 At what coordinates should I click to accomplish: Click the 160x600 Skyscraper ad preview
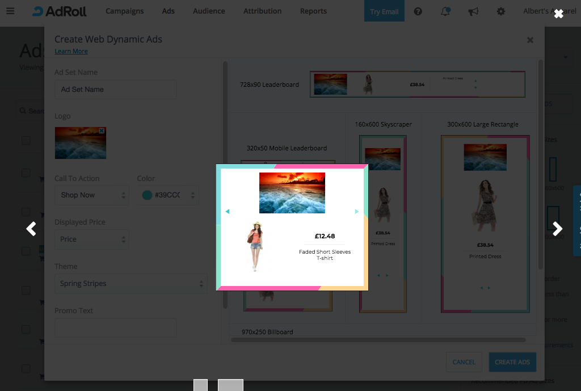(383, 224)
